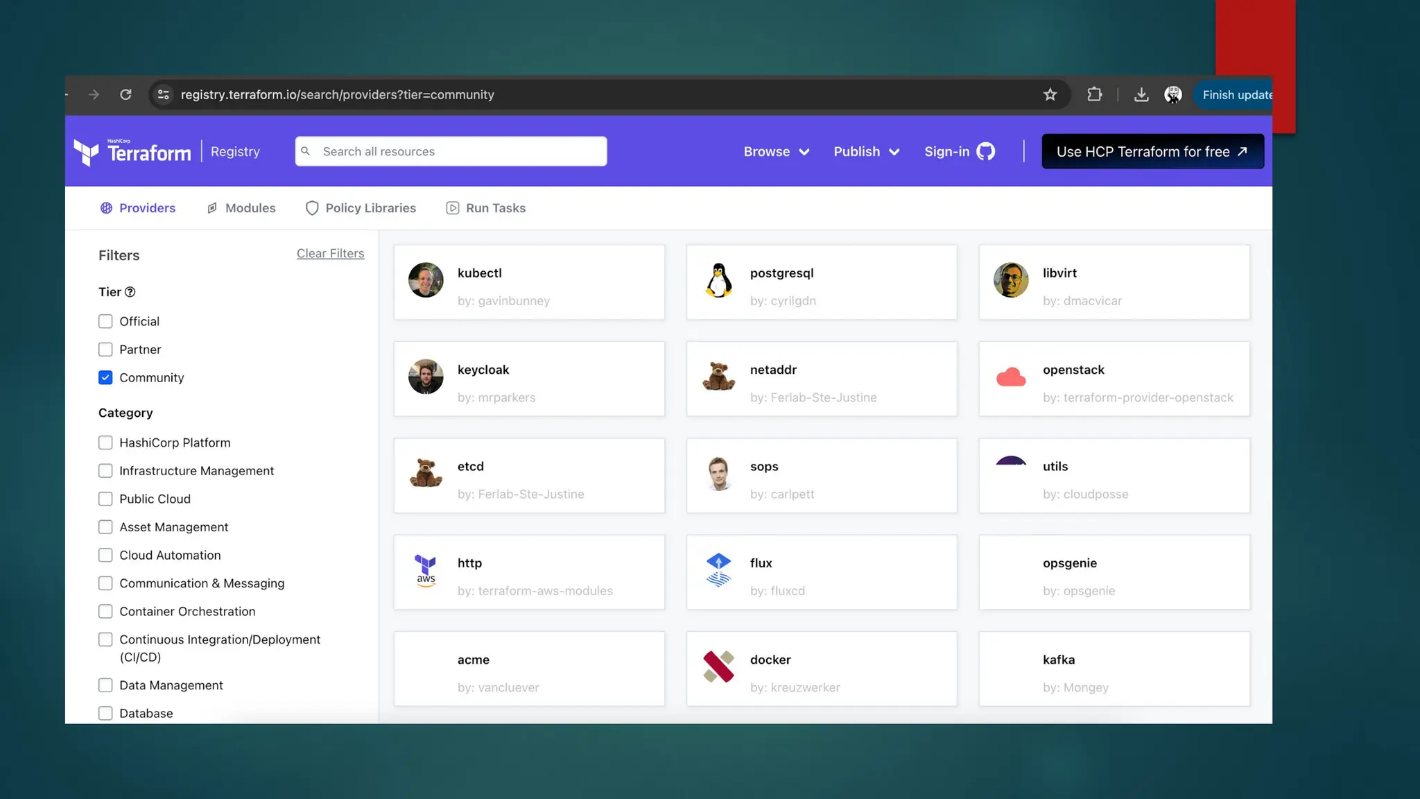Enable the Official tier checkbox
Viewport: 1420px width, 799px height.
pos(105,321)
